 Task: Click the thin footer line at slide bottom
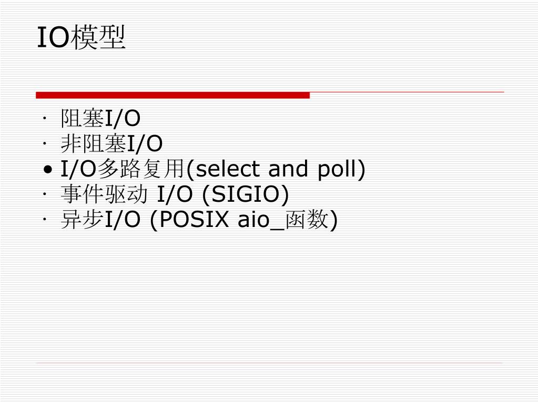click(x=269, y=363)
